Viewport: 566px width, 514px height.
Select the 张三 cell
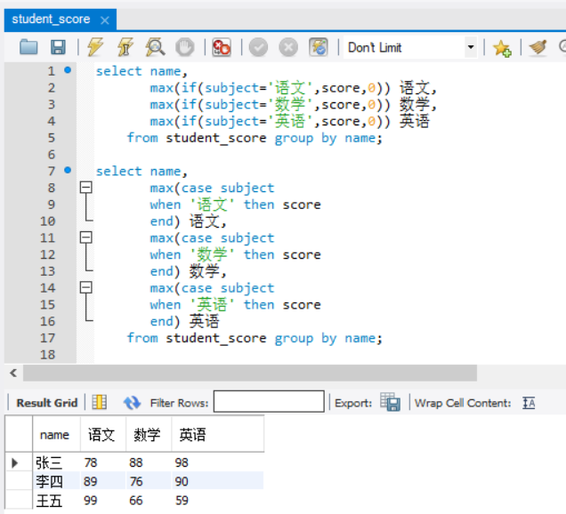click(57, 462)
